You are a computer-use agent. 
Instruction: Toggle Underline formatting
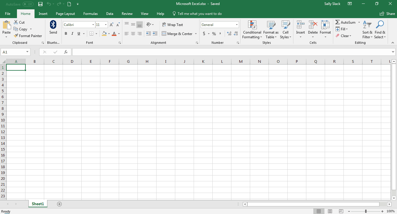click(x=79, y=34)
